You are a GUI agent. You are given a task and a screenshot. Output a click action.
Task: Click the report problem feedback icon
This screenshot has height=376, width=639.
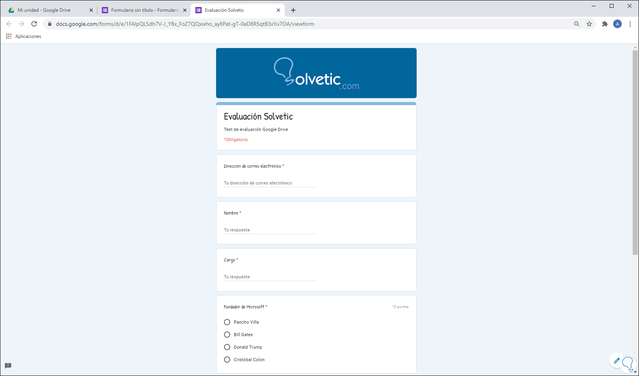coord(8,366)
